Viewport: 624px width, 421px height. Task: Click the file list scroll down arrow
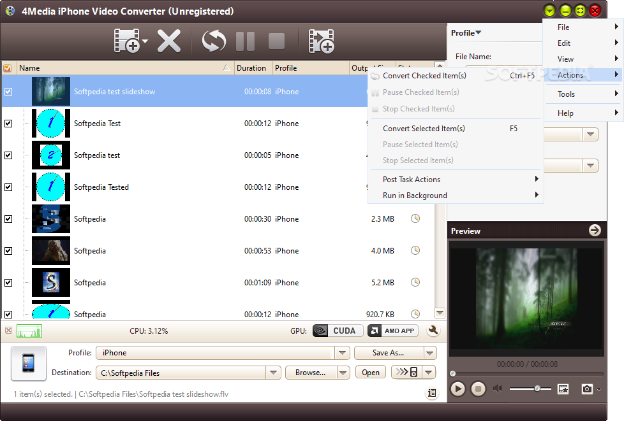(440, 313)
